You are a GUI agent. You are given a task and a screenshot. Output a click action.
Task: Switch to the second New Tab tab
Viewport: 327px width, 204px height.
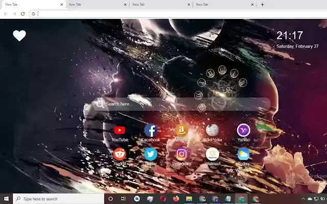tap(98, 5)
